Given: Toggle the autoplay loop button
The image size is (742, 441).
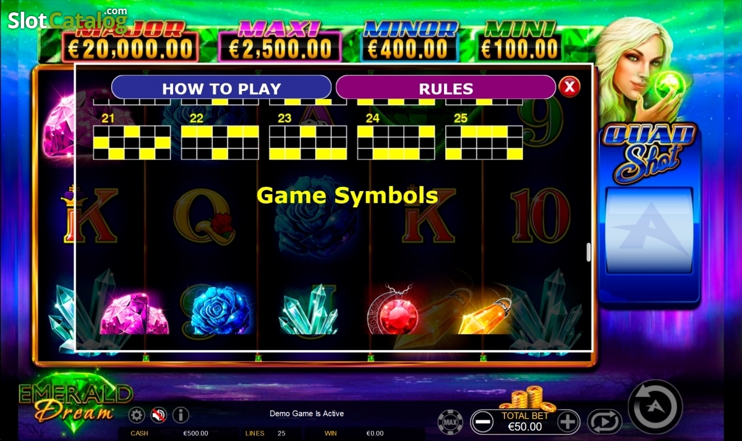Looking at the screenshot, I should click(604, 422).
